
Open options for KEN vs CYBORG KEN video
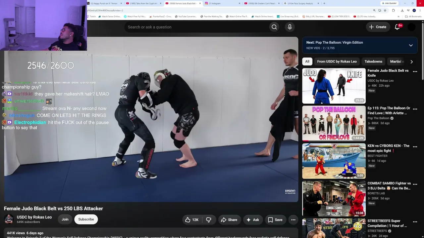415,146
